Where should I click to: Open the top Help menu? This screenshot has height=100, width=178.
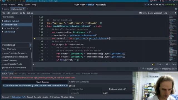(34, 5)
